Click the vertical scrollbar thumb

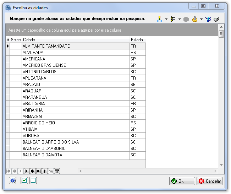click(221, 34)
